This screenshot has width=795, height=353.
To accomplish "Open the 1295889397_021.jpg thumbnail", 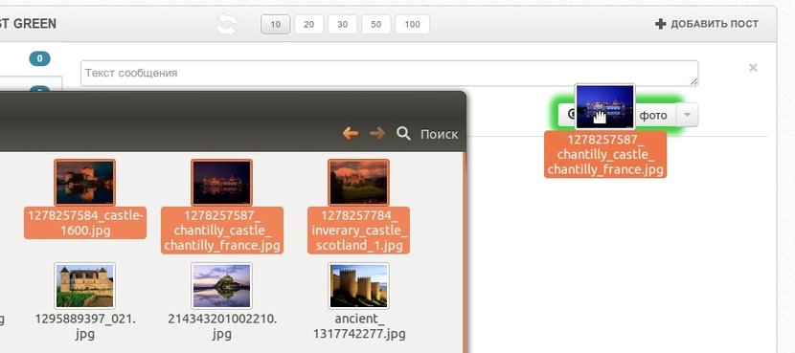I will click(84, 286).
